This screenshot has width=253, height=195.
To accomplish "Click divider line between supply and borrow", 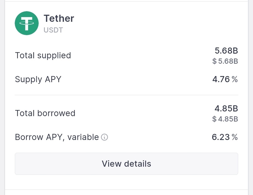I will (126, 95).
